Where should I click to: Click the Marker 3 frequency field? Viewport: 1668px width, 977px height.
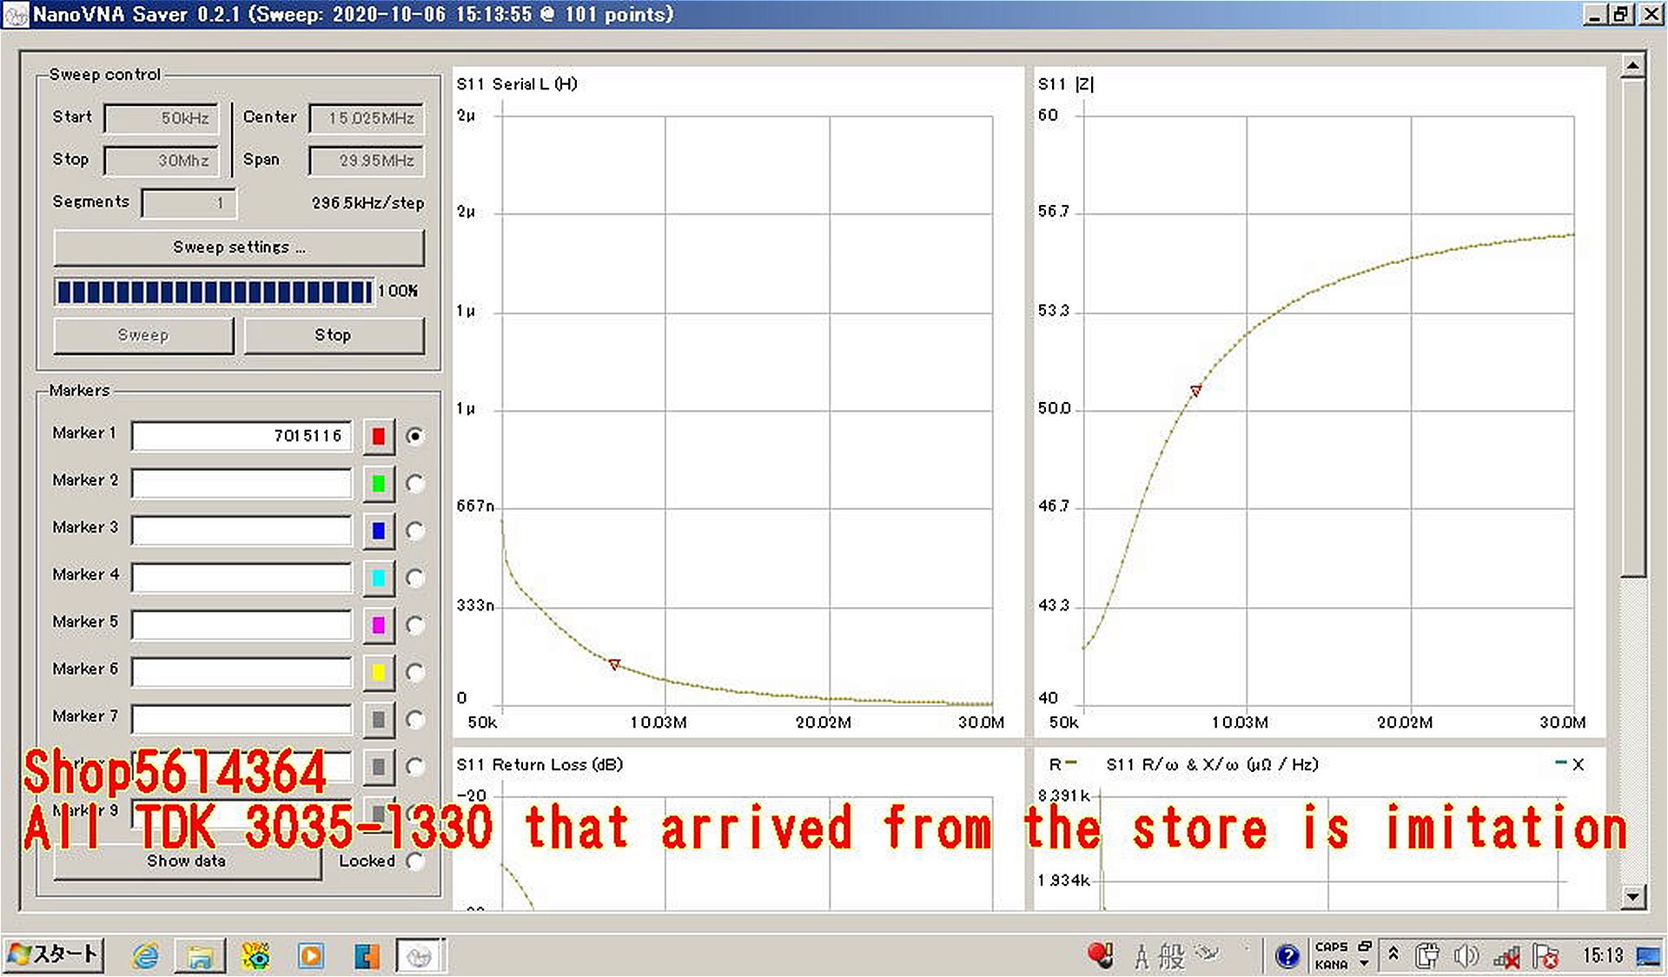coord(242,531)
